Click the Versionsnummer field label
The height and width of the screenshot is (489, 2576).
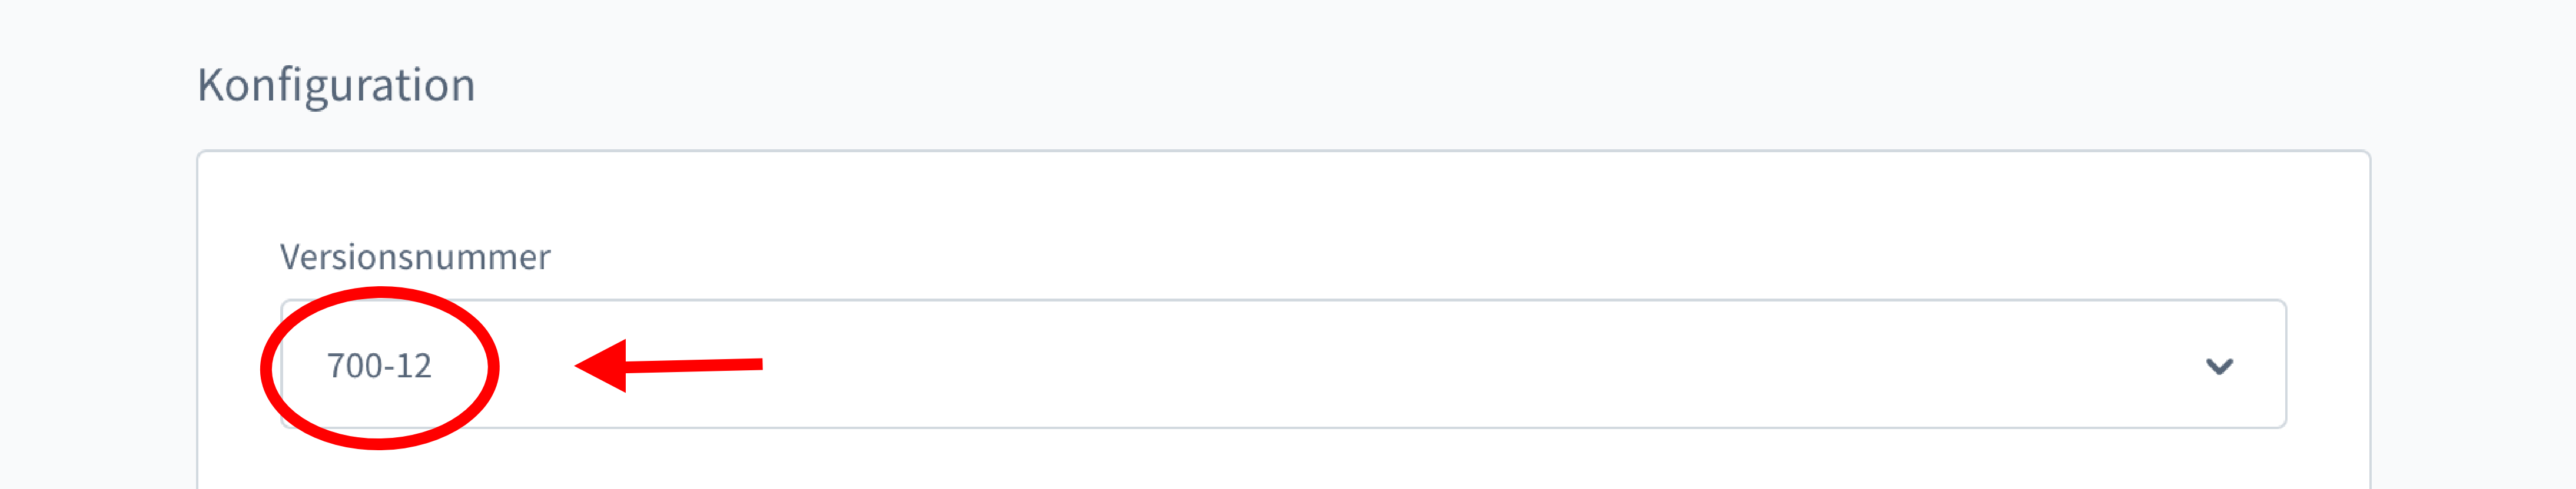click(415, 257)
